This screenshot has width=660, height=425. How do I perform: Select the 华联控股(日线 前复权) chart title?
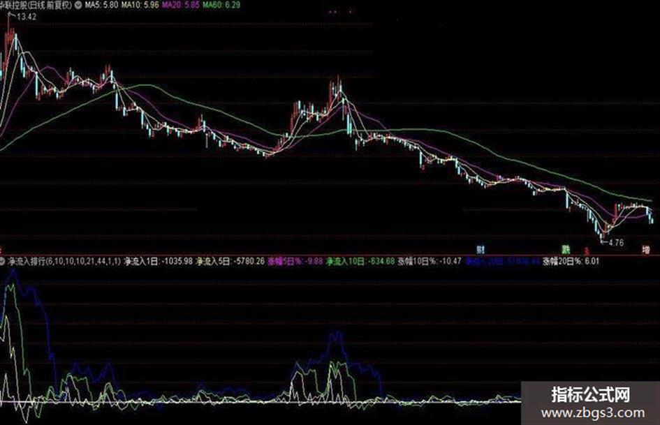point(36,5)
